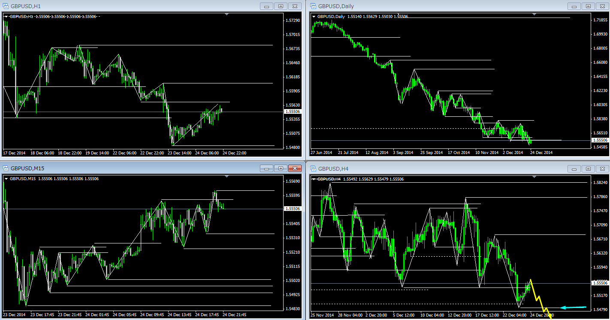Close the GBPUSD,M15 chart window

(x=294, y=169)
